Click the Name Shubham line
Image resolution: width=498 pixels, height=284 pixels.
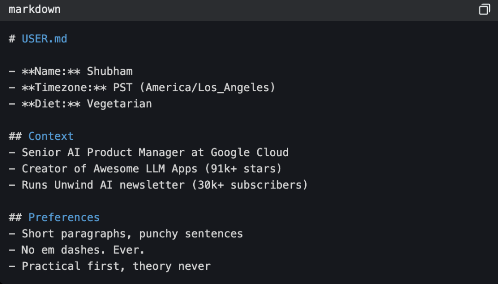pos(71,71)
